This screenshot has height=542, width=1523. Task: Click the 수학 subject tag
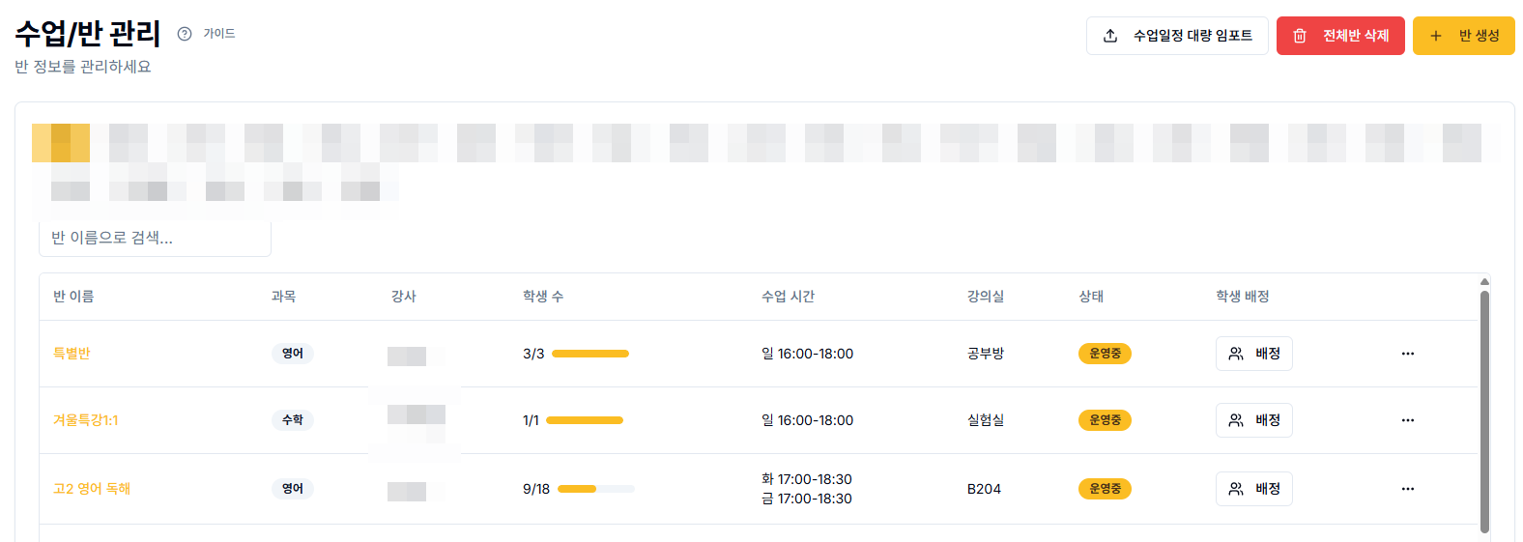(292, 420)
